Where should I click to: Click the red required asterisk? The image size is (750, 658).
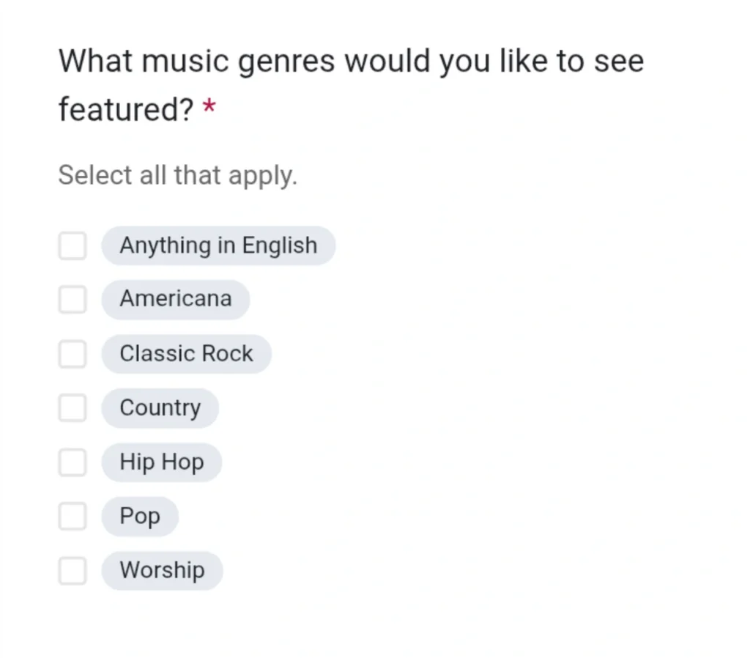pos(209,108)
